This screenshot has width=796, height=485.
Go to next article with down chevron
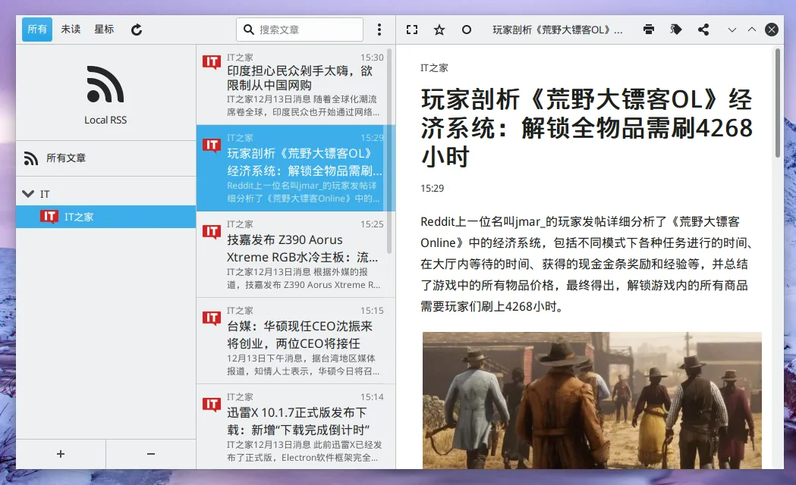(x=732, y=30)
